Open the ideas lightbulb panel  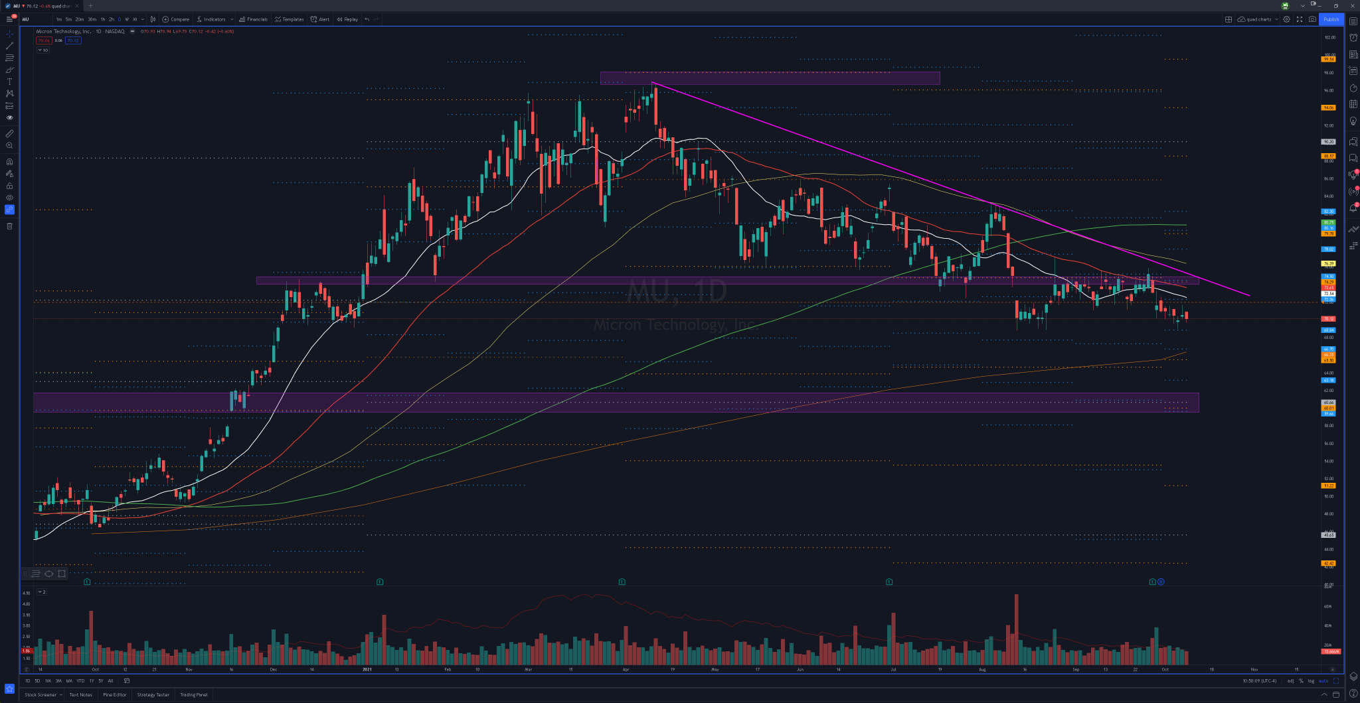click(x=1353, y=121)
